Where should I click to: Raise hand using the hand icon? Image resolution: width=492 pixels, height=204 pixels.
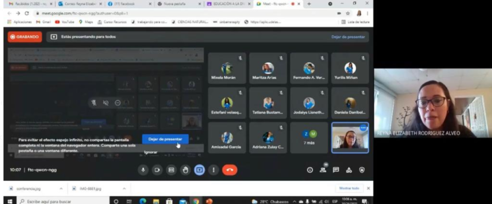pos(185,170)
